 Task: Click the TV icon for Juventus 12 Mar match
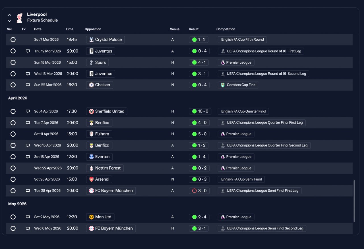coord(28,51)
